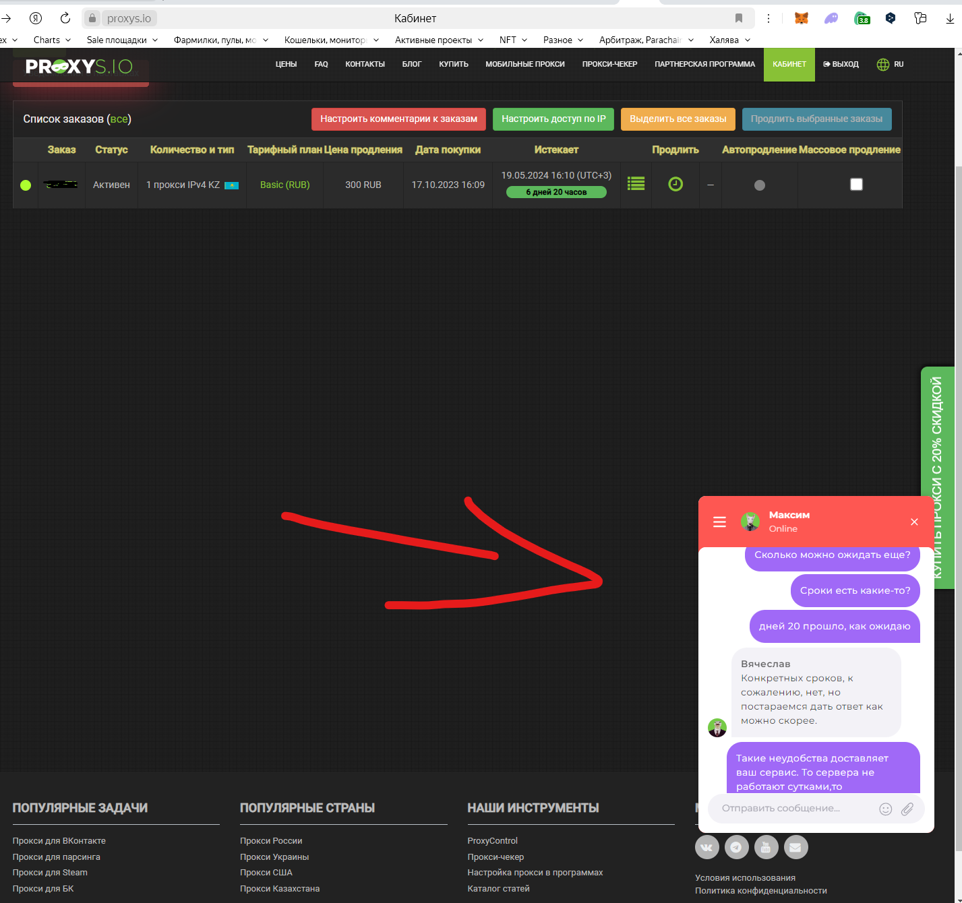Viewport: 962px width, 903px height.
Task: Open the Basic (RUB) tariff link
Action: click(285, 185)
